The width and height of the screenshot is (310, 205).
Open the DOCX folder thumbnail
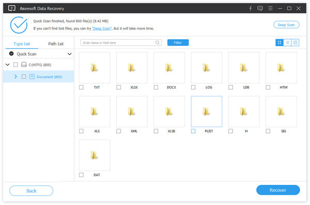169,67
